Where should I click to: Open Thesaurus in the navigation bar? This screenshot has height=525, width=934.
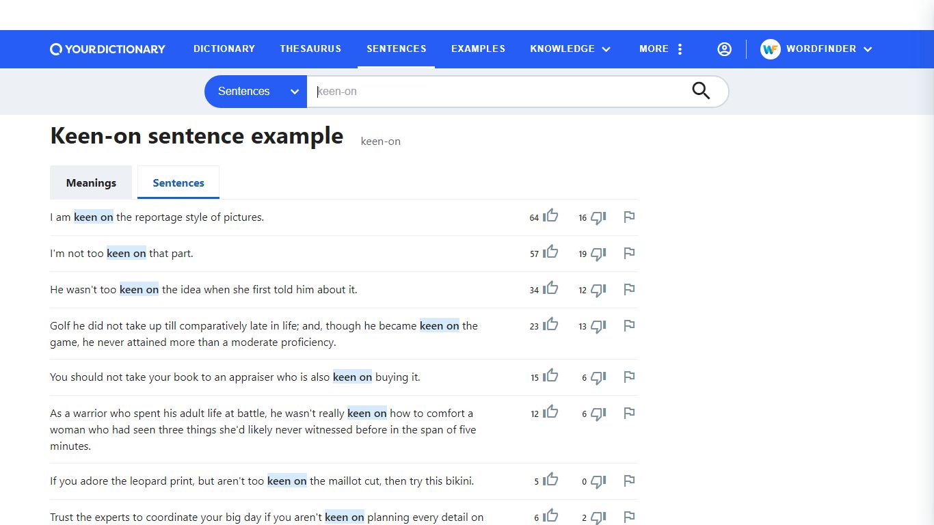[x=310, y=49]
